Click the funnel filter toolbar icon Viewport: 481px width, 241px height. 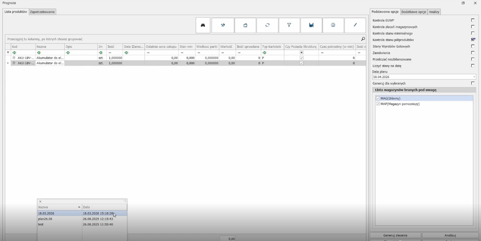point(289,25)
